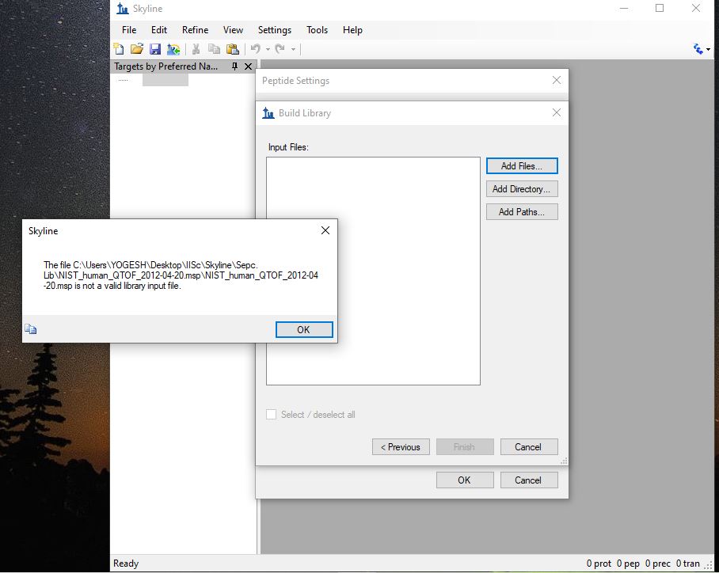Click the Skyline app icon in title bar
The image size is (719, 573).
123,9
